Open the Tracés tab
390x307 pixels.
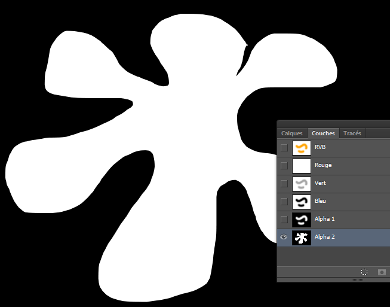tap(352, 133)
